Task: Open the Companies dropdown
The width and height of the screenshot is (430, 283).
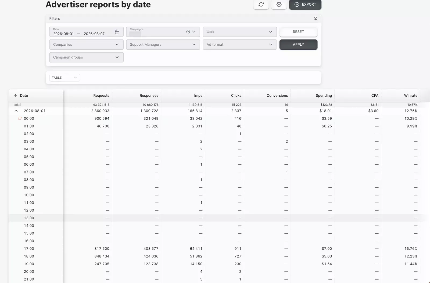Action: click(86, 45)
